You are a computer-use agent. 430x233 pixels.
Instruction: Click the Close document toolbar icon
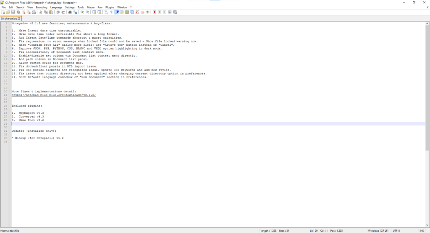click(24, 12)
